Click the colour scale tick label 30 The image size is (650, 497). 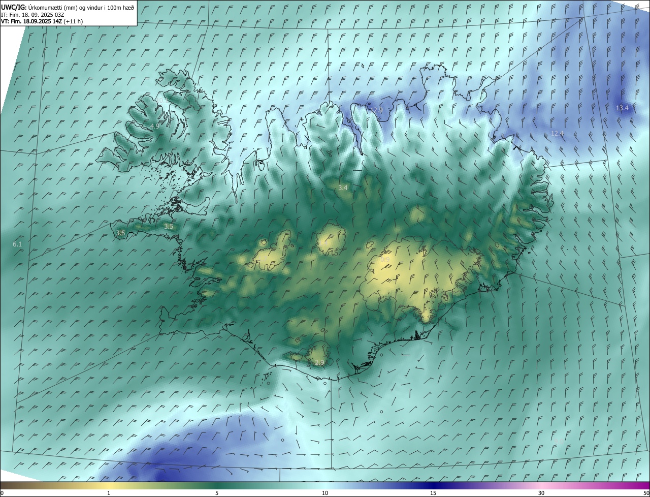tap(541, 493)
